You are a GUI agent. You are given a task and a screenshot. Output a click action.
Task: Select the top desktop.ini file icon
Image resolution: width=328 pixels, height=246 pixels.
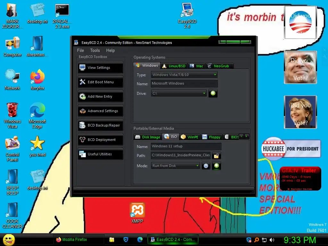pyautogui.click(x=37, y=13)
